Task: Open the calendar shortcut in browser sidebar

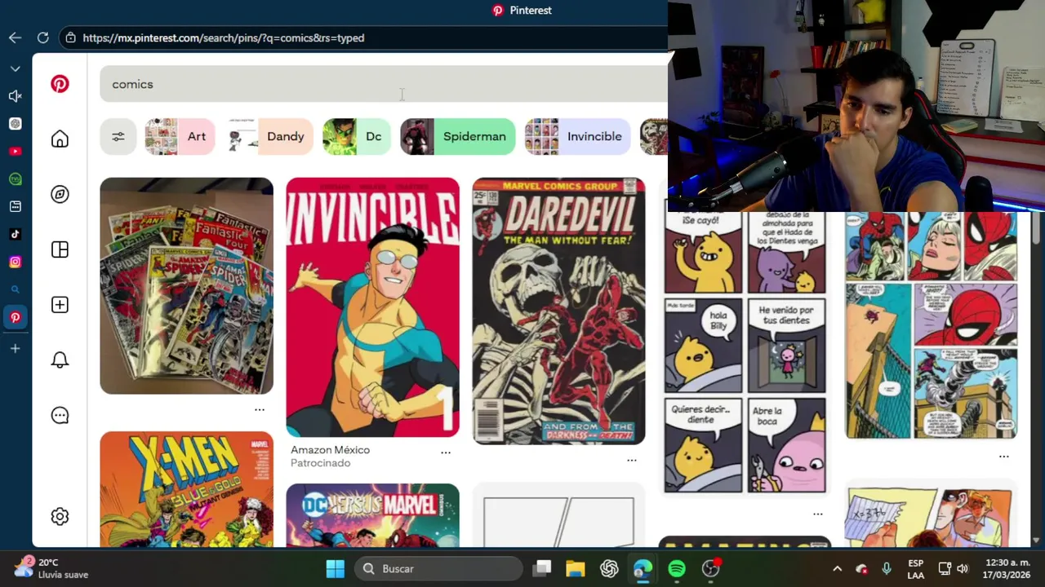Action: click(x=15, y=207)
